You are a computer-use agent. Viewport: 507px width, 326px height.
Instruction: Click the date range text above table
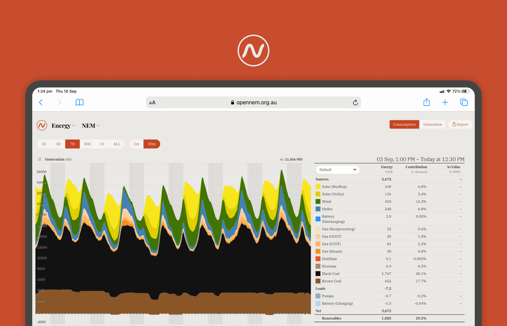click(x=420, y=159)
